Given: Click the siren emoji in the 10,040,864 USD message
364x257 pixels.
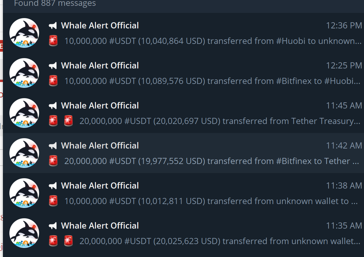Looking at the screenshot, I should pyautogui.click(x=53, y=41).
